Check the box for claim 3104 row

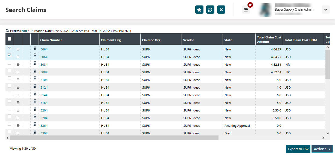pos(10,78)
